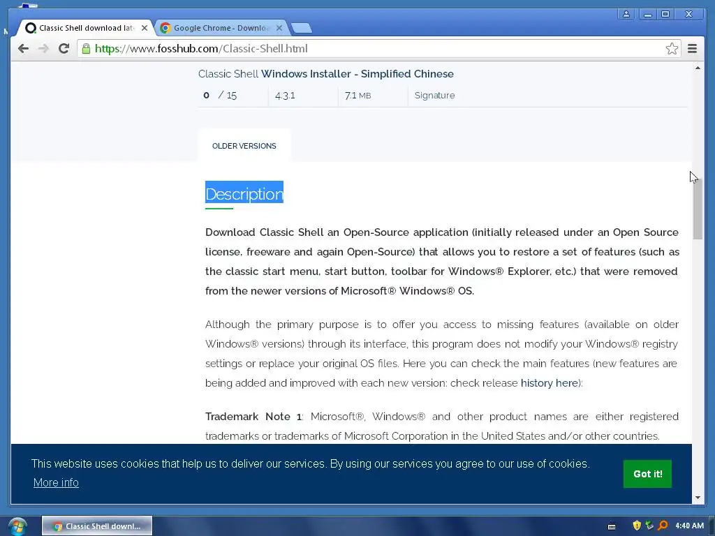Open the Windows Start button
Image resolution: width=715 pixels, height=536 pixels.
[x=17, y=526]
